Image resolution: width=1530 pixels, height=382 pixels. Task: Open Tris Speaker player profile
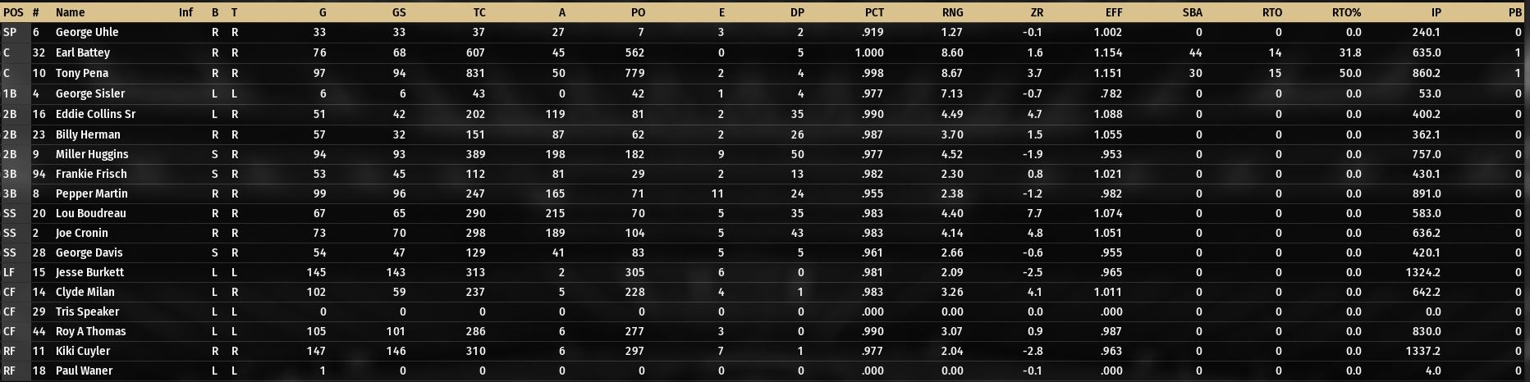(x=87, y=312)
